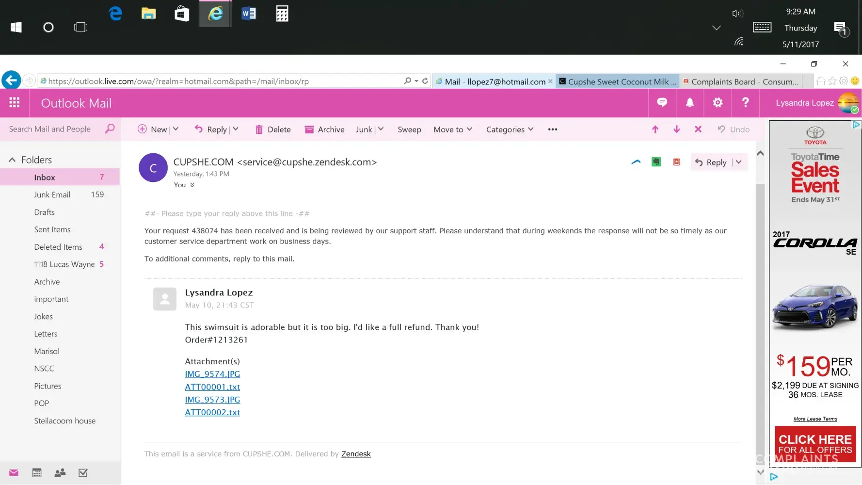The width and height of the screenshot is (862, 485).
Task: Expand recipient details next to You
Action: pyautogui.click(x=192, y=185)
